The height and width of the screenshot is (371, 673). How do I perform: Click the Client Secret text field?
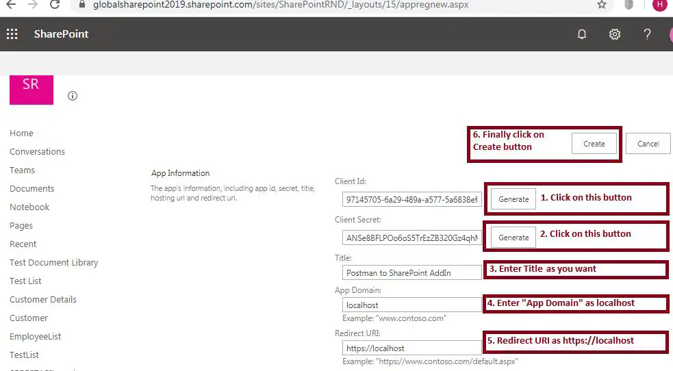[412, 238]
